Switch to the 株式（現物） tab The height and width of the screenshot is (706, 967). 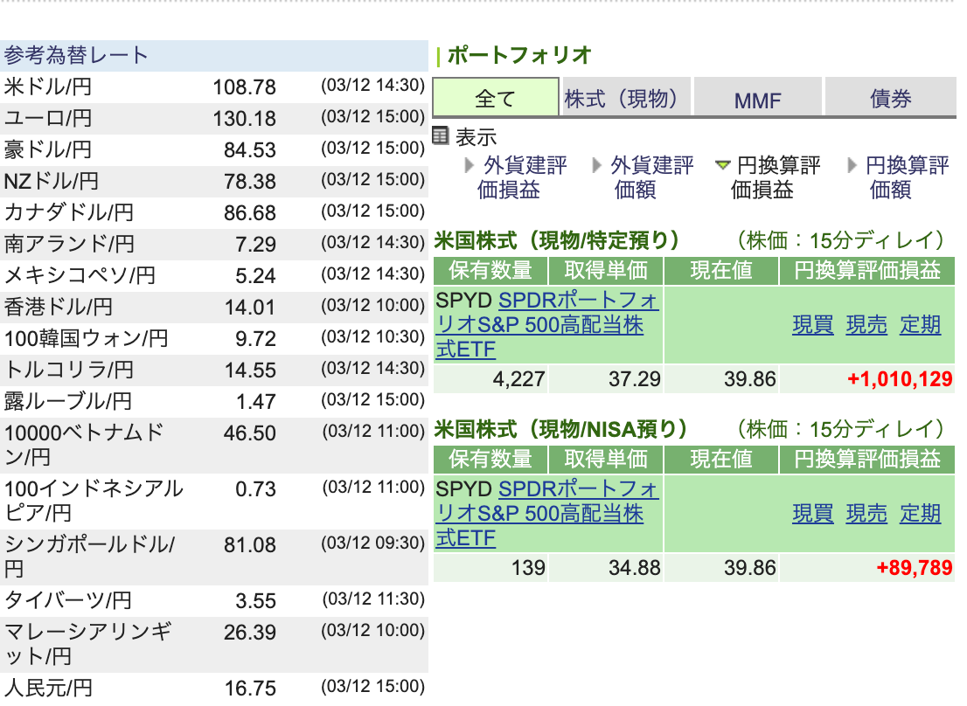(626, 97)
